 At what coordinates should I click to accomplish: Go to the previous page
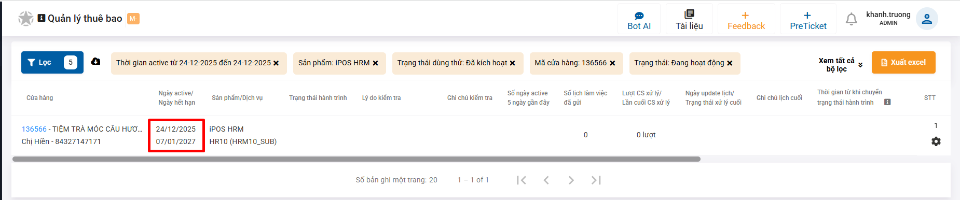[x=546, y=180]
